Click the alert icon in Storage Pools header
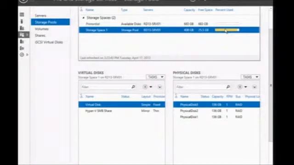The width and height of the screenshot is (294, 165). pyautogui.click(x=81, y=9)
